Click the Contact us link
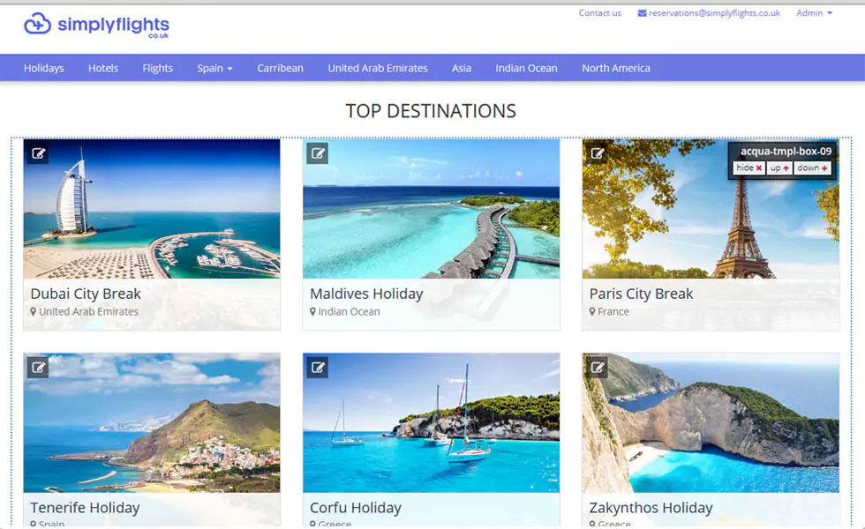Image resolution: width=865 pixels, height=529 pixels. coord(600,13)
